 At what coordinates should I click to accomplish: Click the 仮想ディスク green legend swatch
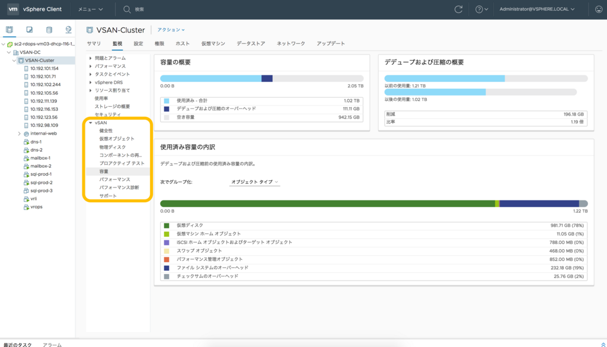(167, 225)
